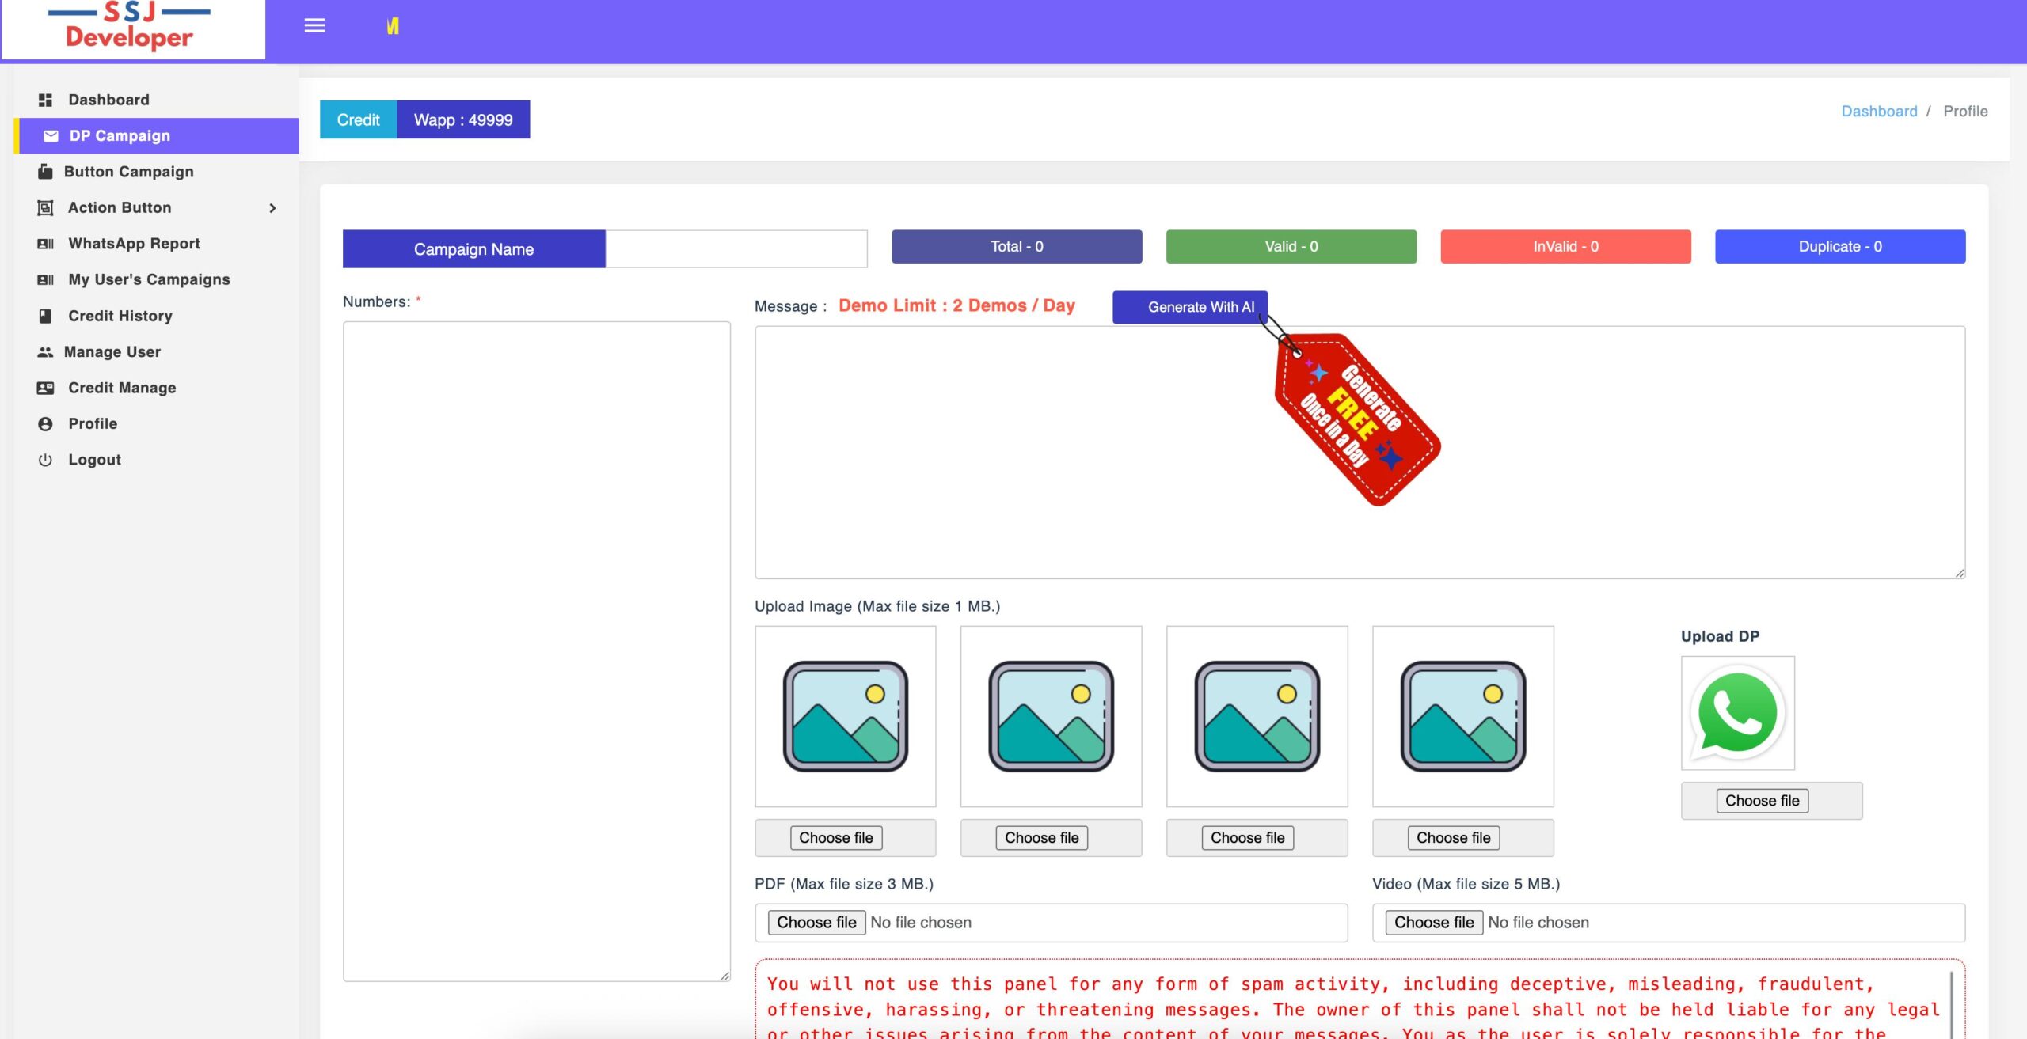The height and width of the screenshot is (1039, 2027).
Task: Open the DP Campaign menu item
Action: pyautogui.click(x=119, y=135)
